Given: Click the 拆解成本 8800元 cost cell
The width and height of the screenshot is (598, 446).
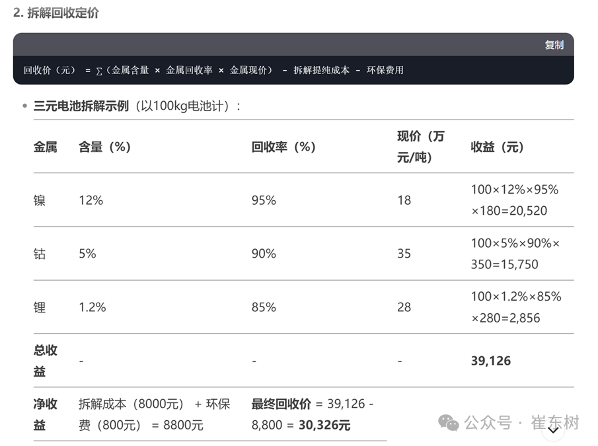Looking at the screenshot, I should click(x=155, y=414).
